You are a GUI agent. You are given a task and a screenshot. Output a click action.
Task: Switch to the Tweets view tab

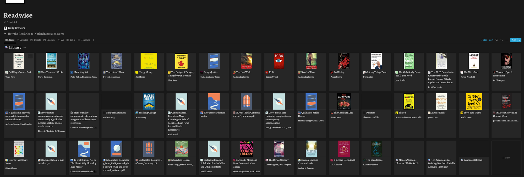click(36, 40)
